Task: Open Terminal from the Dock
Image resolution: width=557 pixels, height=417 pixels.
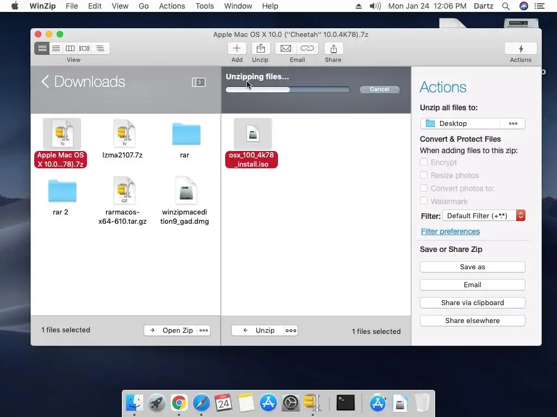Action: point(345,403)
